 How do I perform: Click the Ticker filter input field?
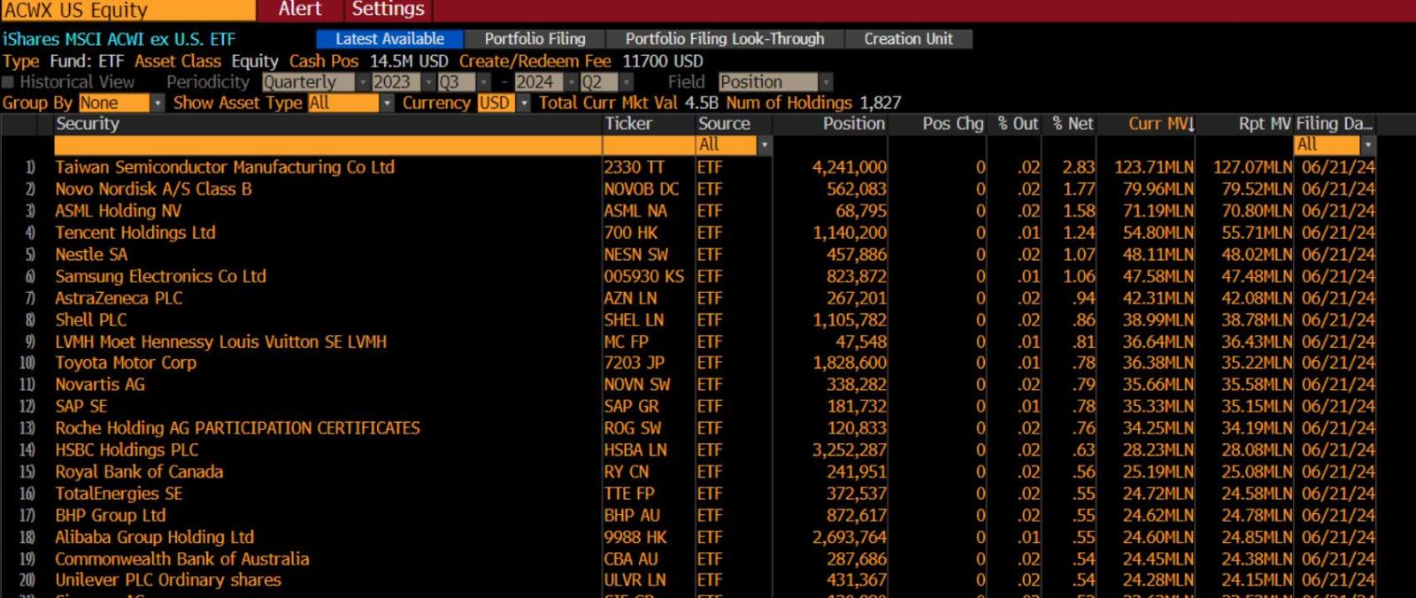[x=649, y=145]
